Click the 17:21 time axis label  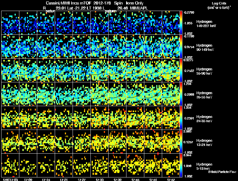[x=64, y=180]
